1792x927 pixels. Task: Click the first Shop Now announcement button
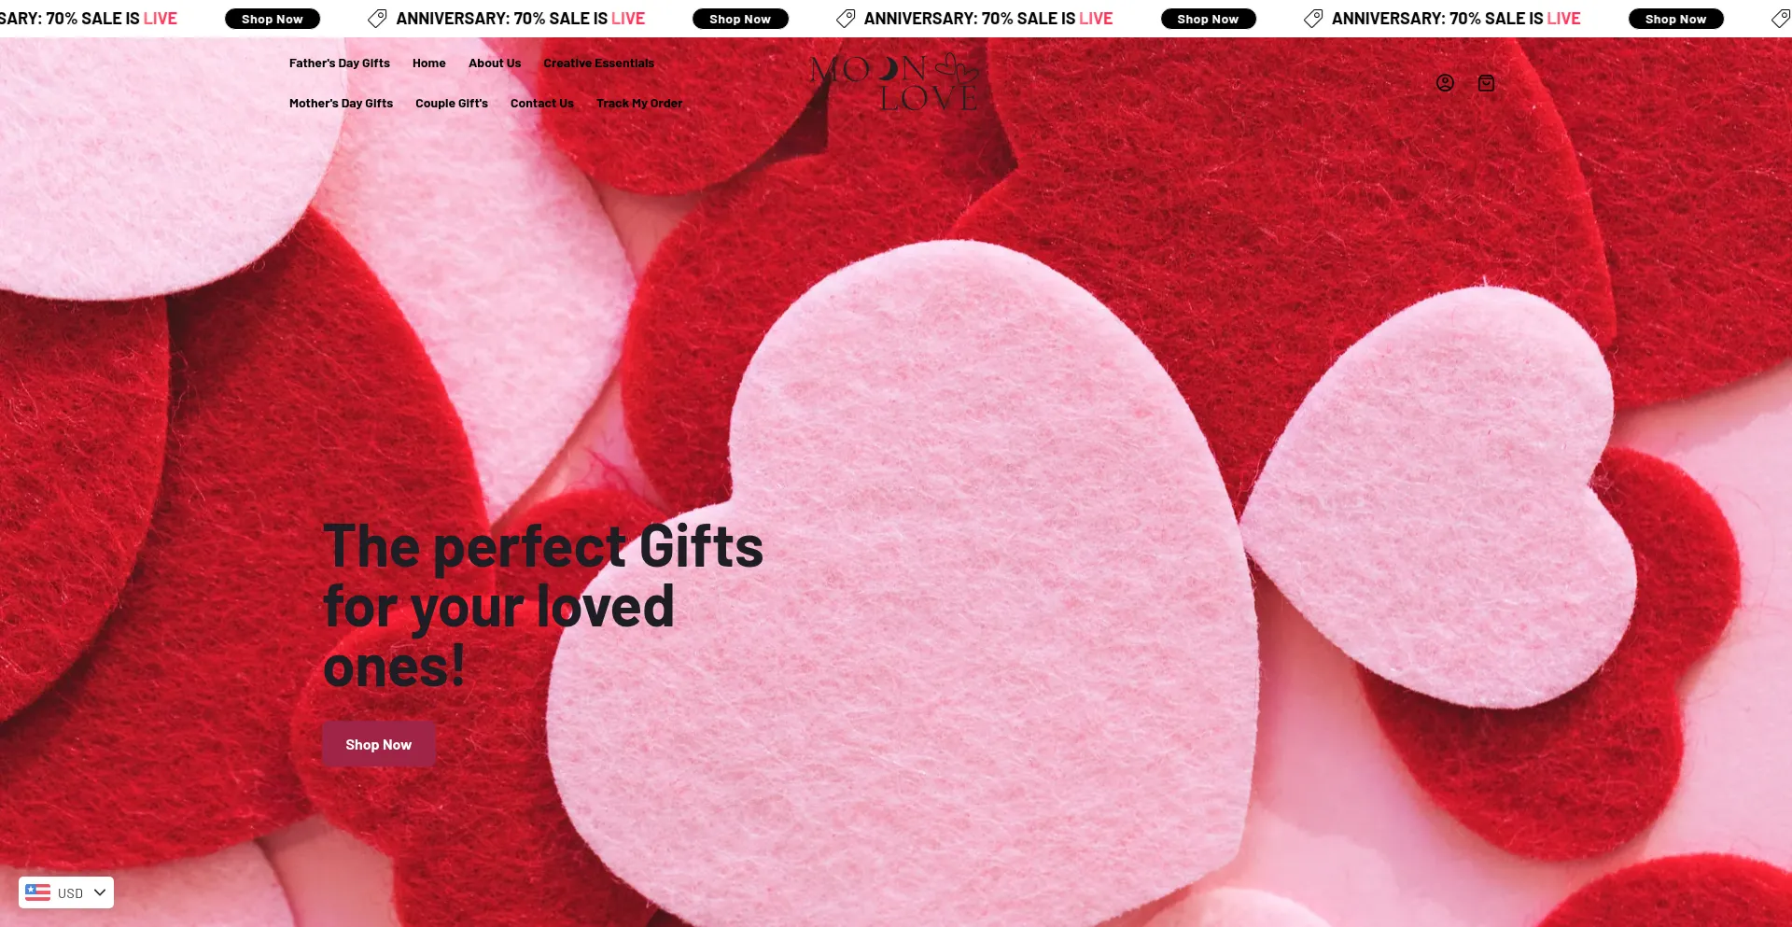click(273, 19)
